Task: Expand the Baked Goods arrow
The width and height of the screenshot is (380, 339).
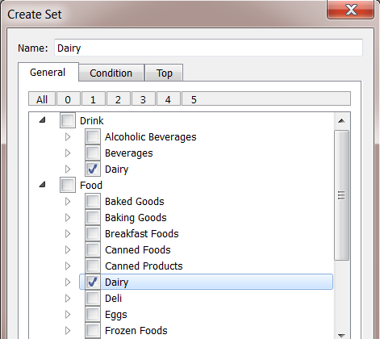Action: click(68, 201)
